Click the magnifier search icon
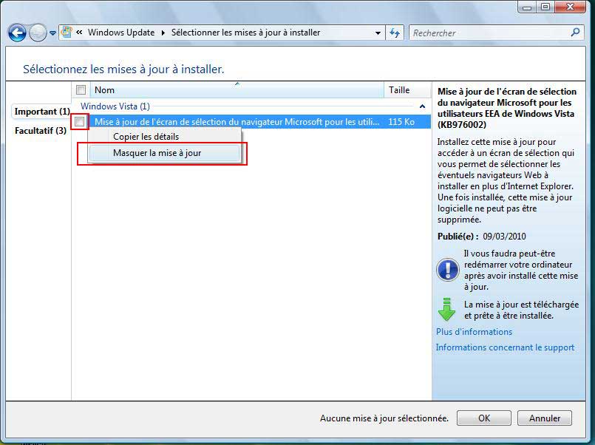Image resolution: width=595 pixels, height=445 pixels. [575, 33]
